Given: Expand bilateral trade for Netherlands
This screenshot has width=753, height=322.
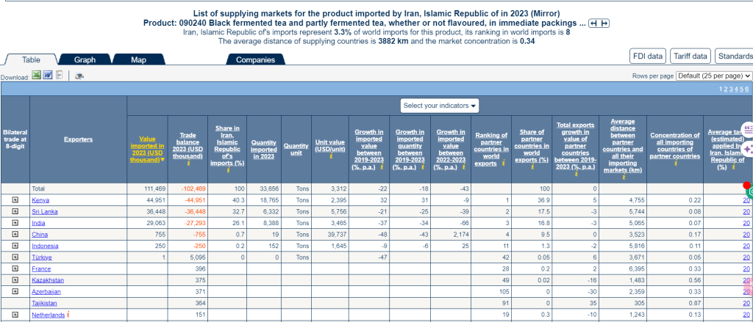Looking at the screenshot, I should pos(15,315).
